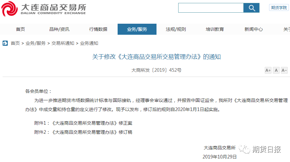
Task: Click the date 2019年10月29日
Action: 220,156
